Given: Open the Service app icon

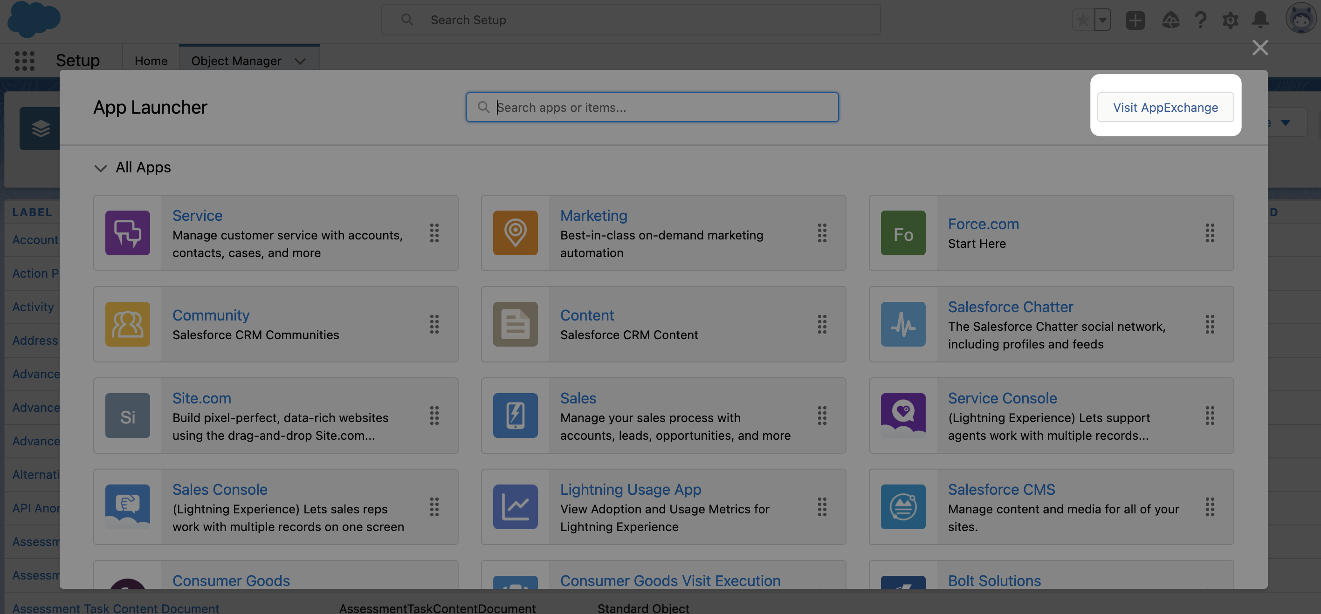Looking at the screenshot, I should click(x=127, y=232).
